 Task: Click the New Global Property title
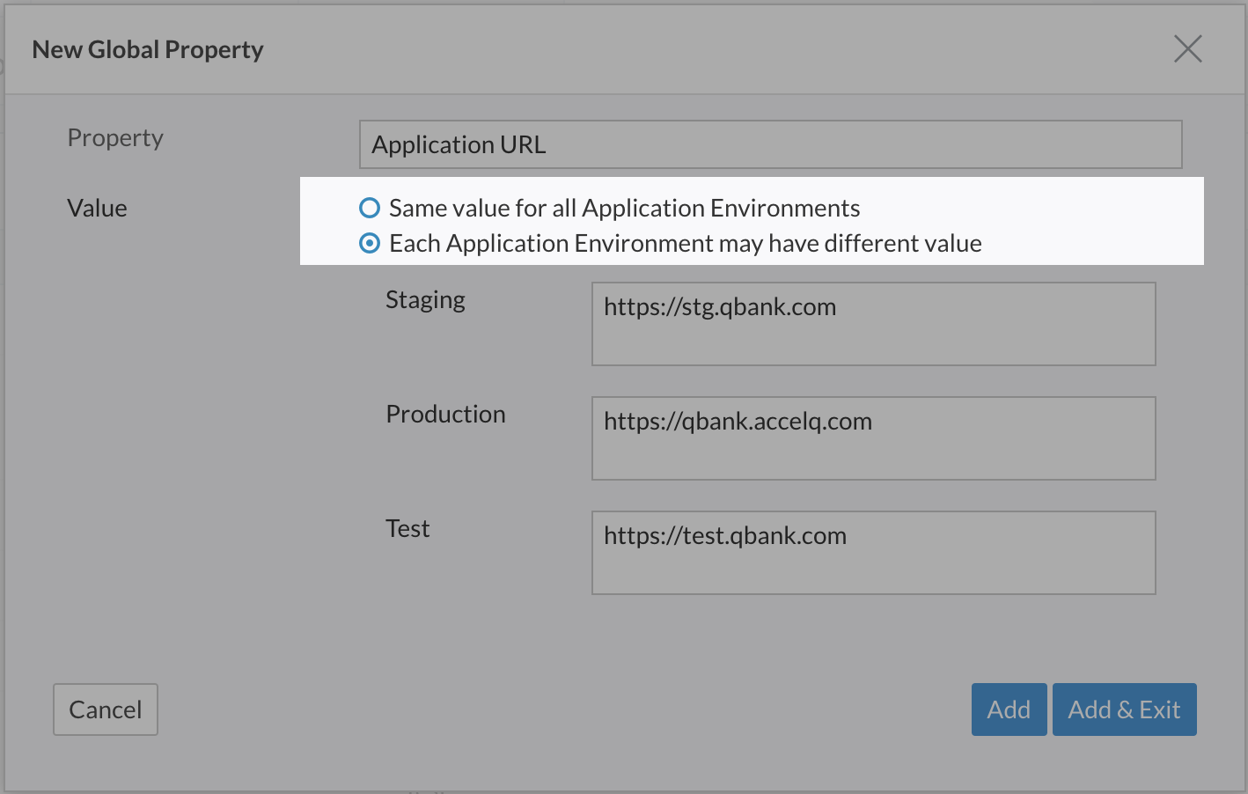[x=148, y=50]
